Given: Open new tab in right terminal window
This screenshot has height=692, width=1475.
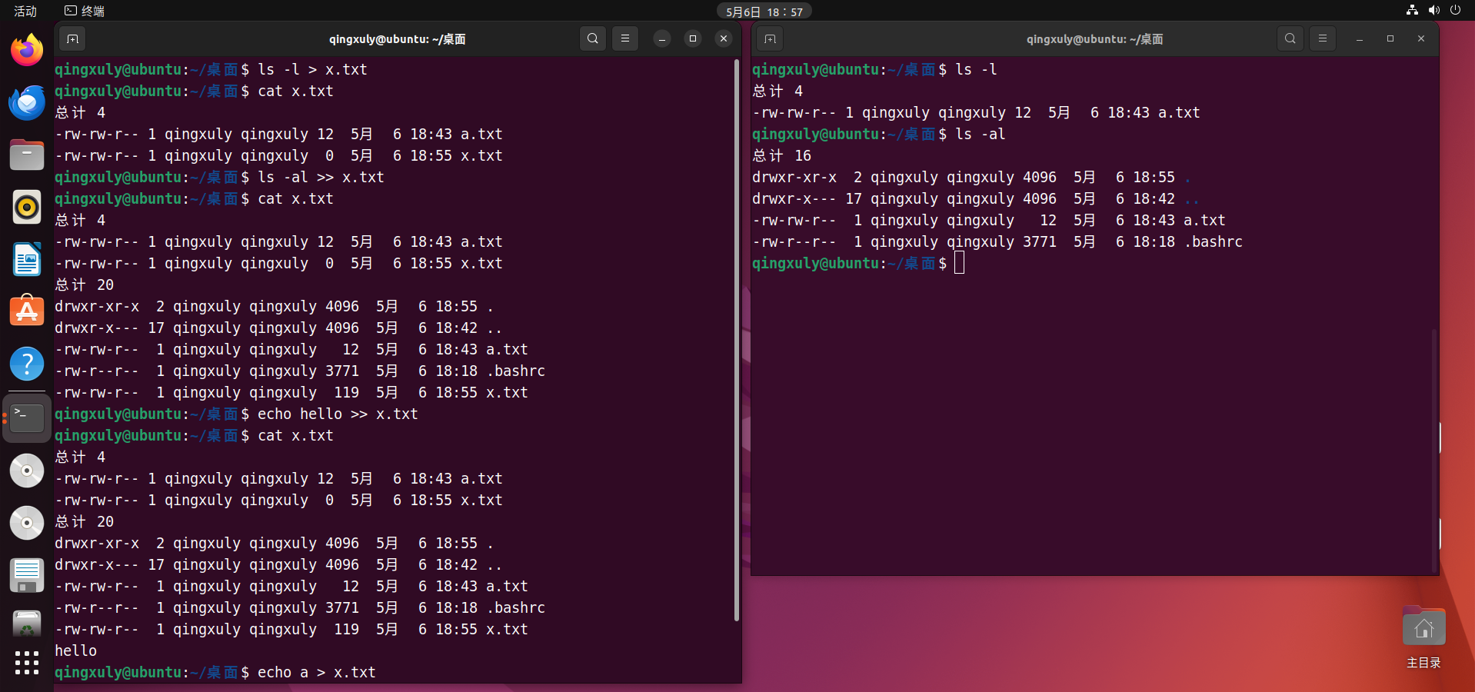Looking at the screenshot, I should pyautogui.click(x=770, y=38).
